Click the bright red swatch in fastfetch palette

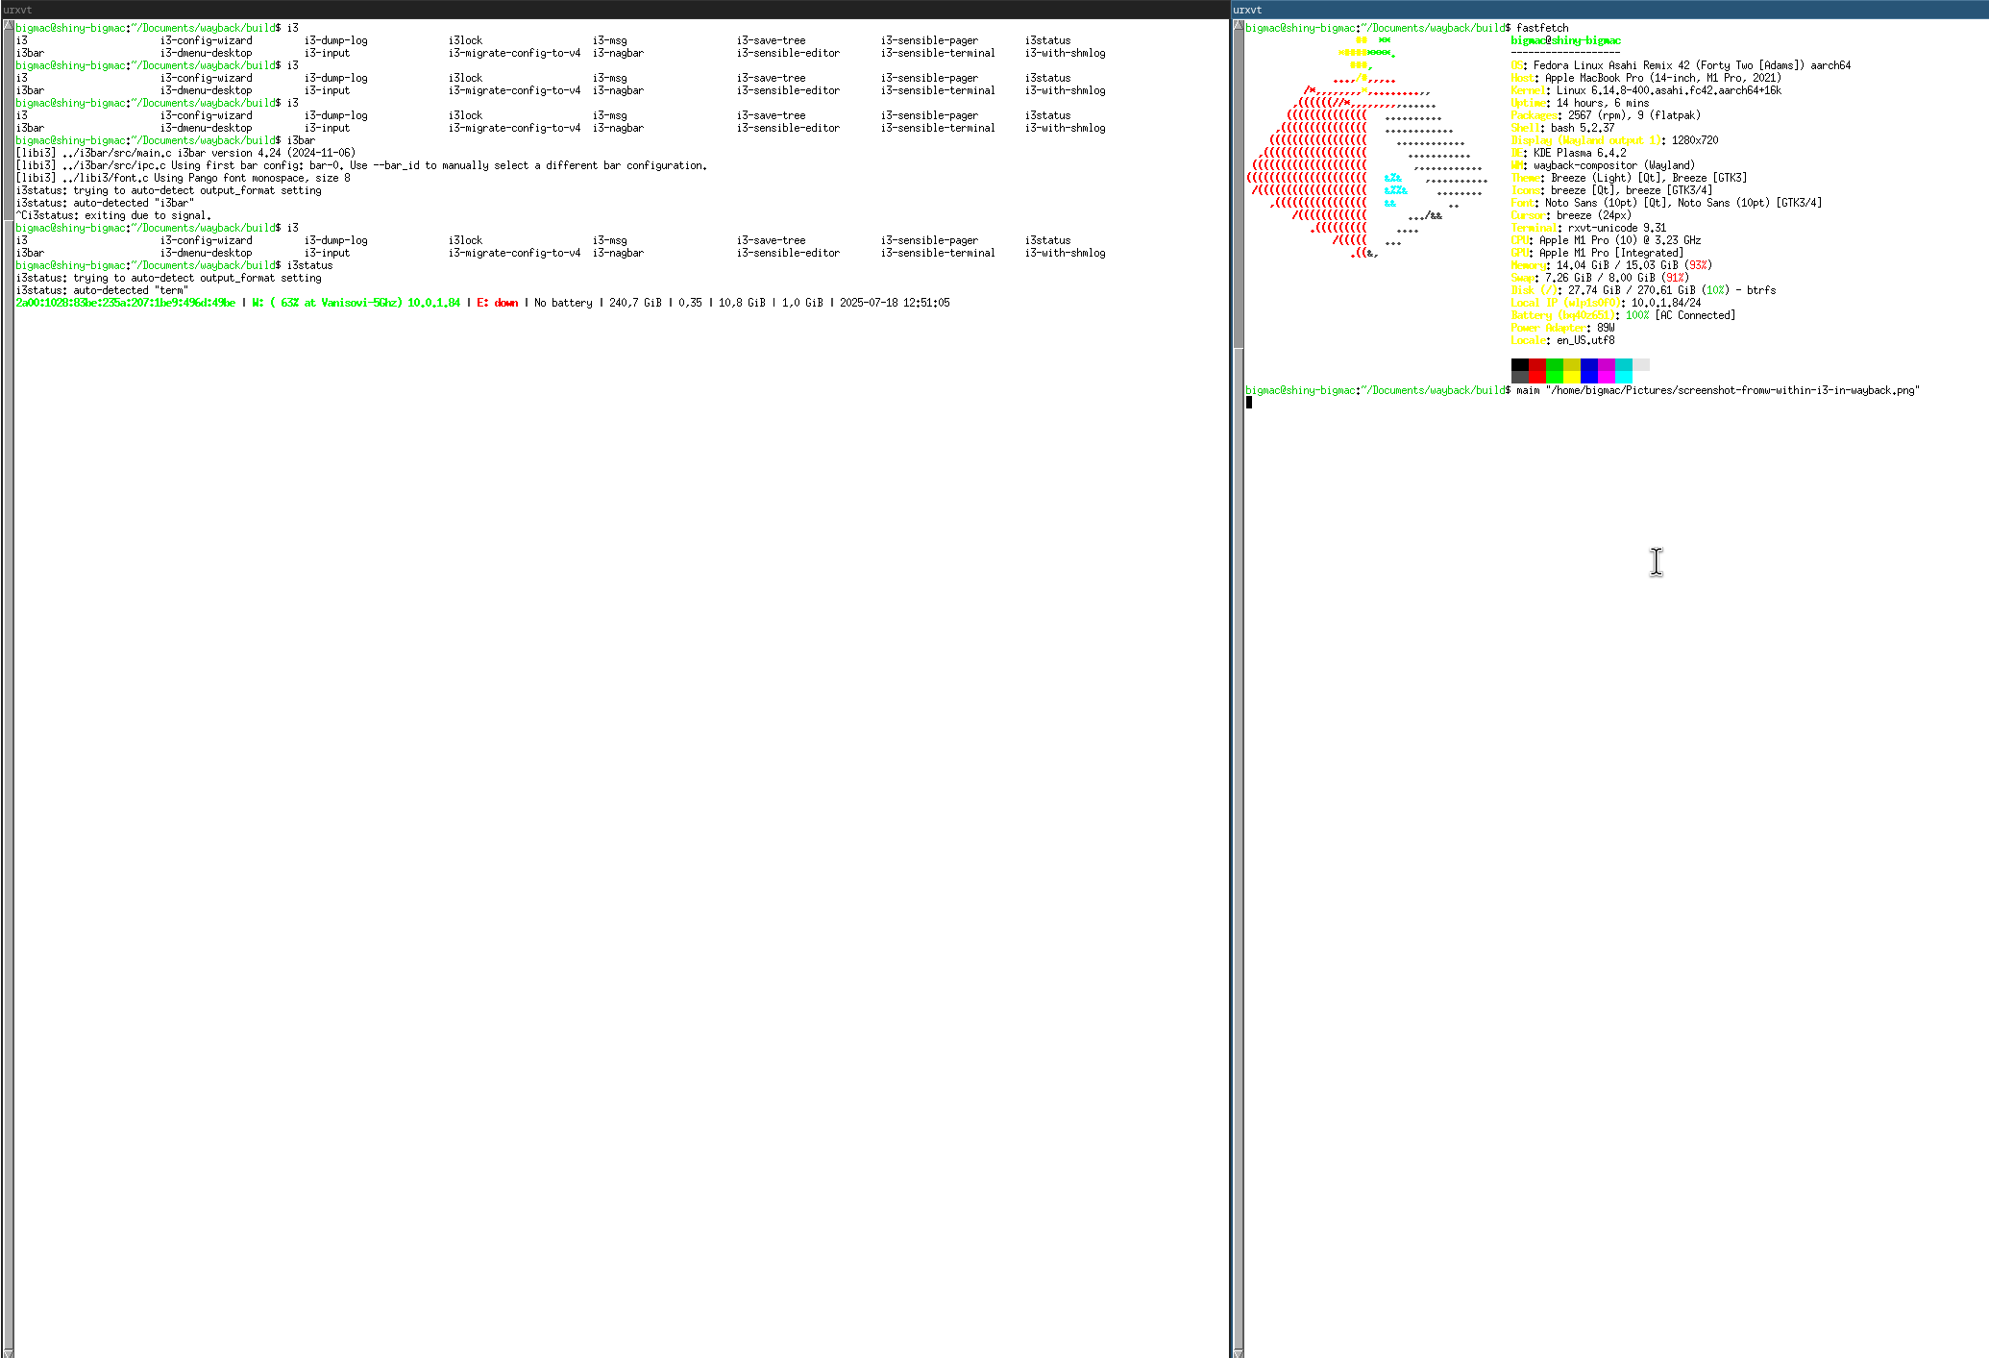[1537, 377]
